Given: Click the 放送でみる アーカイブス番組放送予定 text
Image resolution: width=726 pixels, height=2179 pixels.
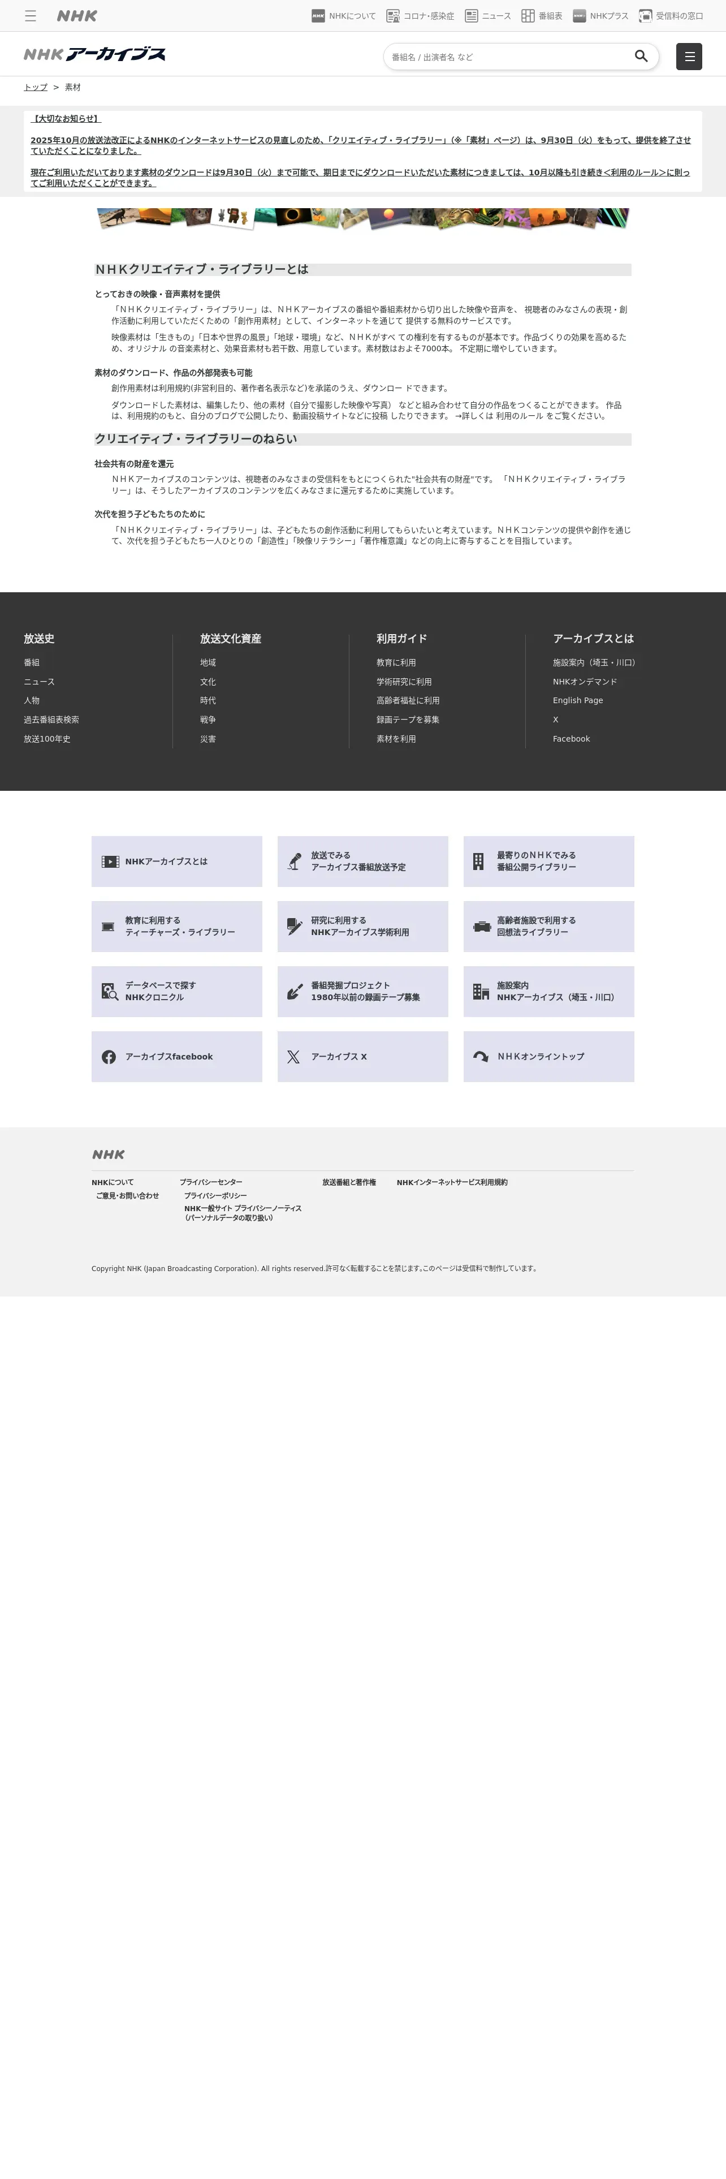Looking at the screenshot, I should (x=358, y=861).
